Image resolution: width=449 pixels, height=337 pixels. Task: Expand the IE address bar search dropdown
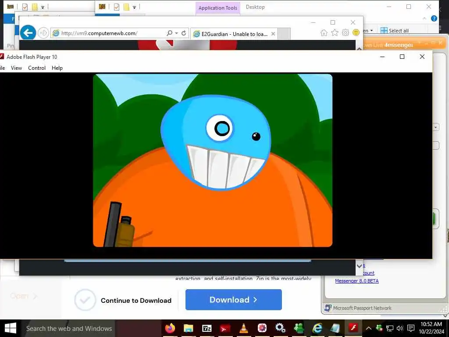(x=177, y=33)
